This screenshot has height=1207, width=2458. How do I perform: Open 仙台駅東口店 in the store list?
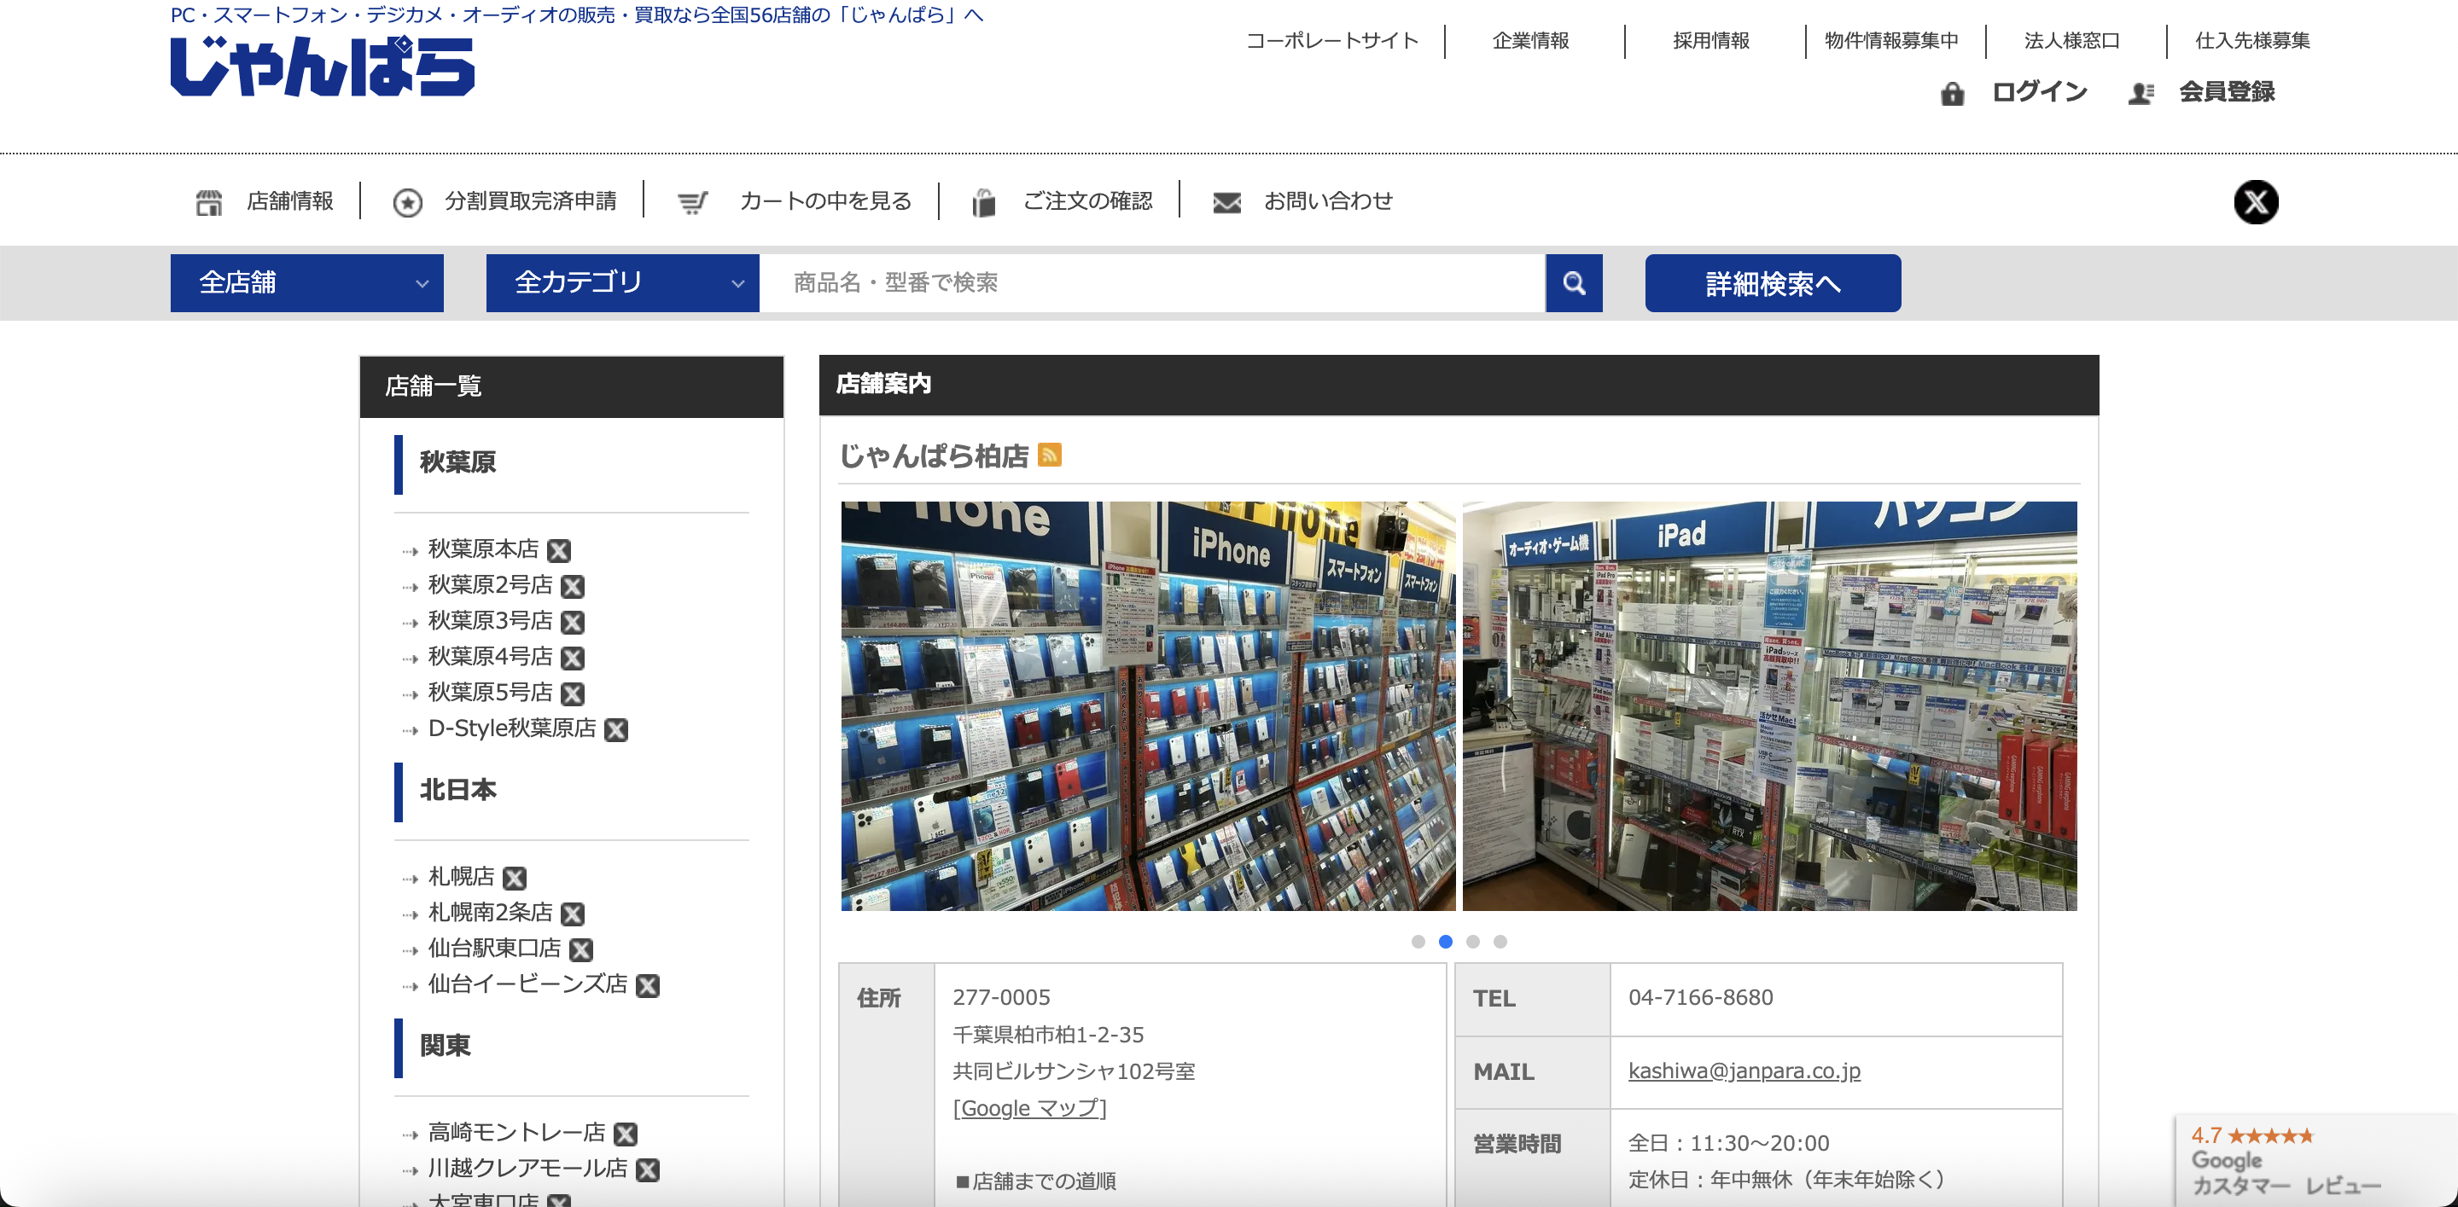[494, 948]
